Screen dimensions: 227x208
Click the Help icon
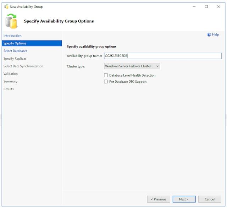209,35
